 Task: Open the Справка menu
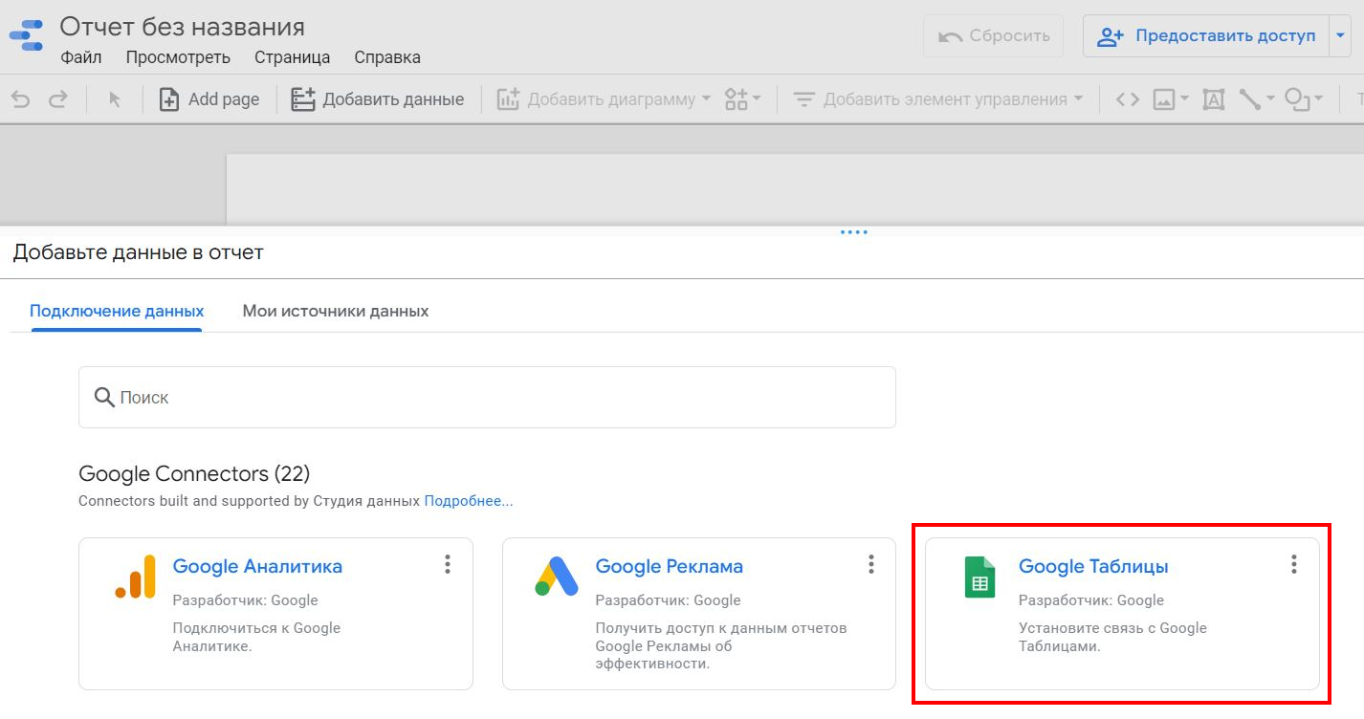point(387,57)
